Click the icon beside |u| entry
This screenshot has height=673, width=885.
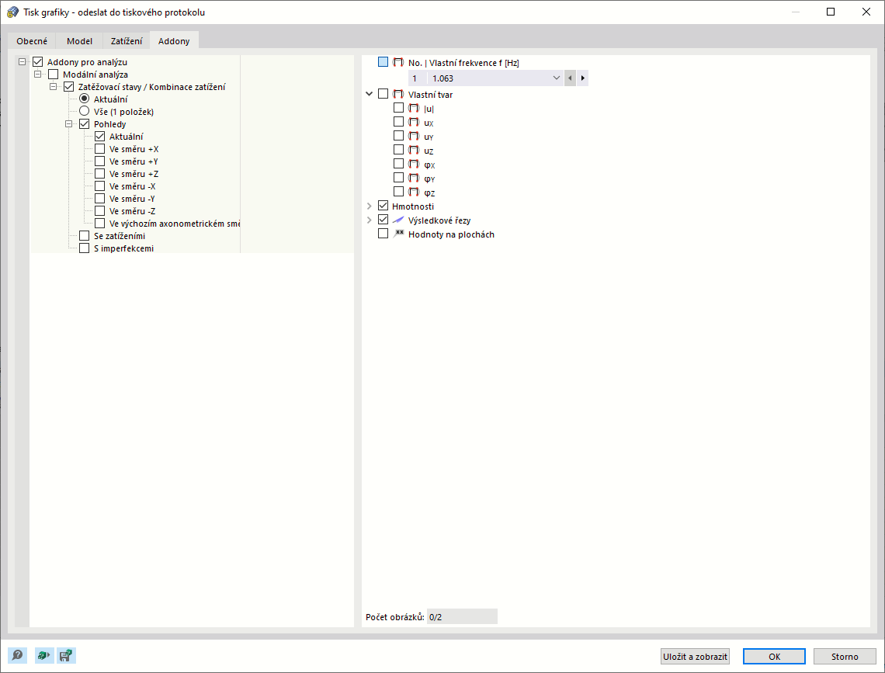pos(414,109)
